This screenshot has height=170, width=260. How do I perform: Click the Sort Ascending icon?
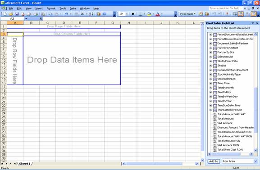pyautogui.click(x=91, y=14)
